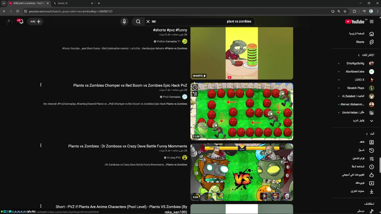Image resolution: width=381 pixels, height=214 pixels.
Task: Open the Explore section heading
Action: 369,204
